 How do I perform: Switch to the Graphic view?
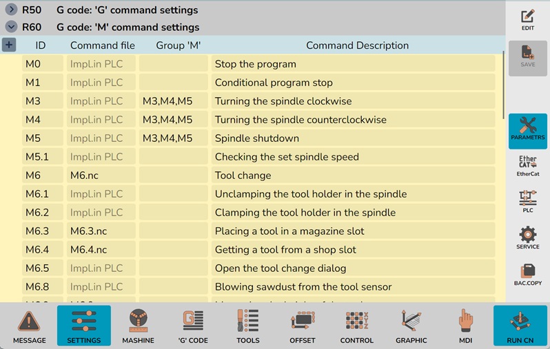pyautogui.click(x=411, y=326)
